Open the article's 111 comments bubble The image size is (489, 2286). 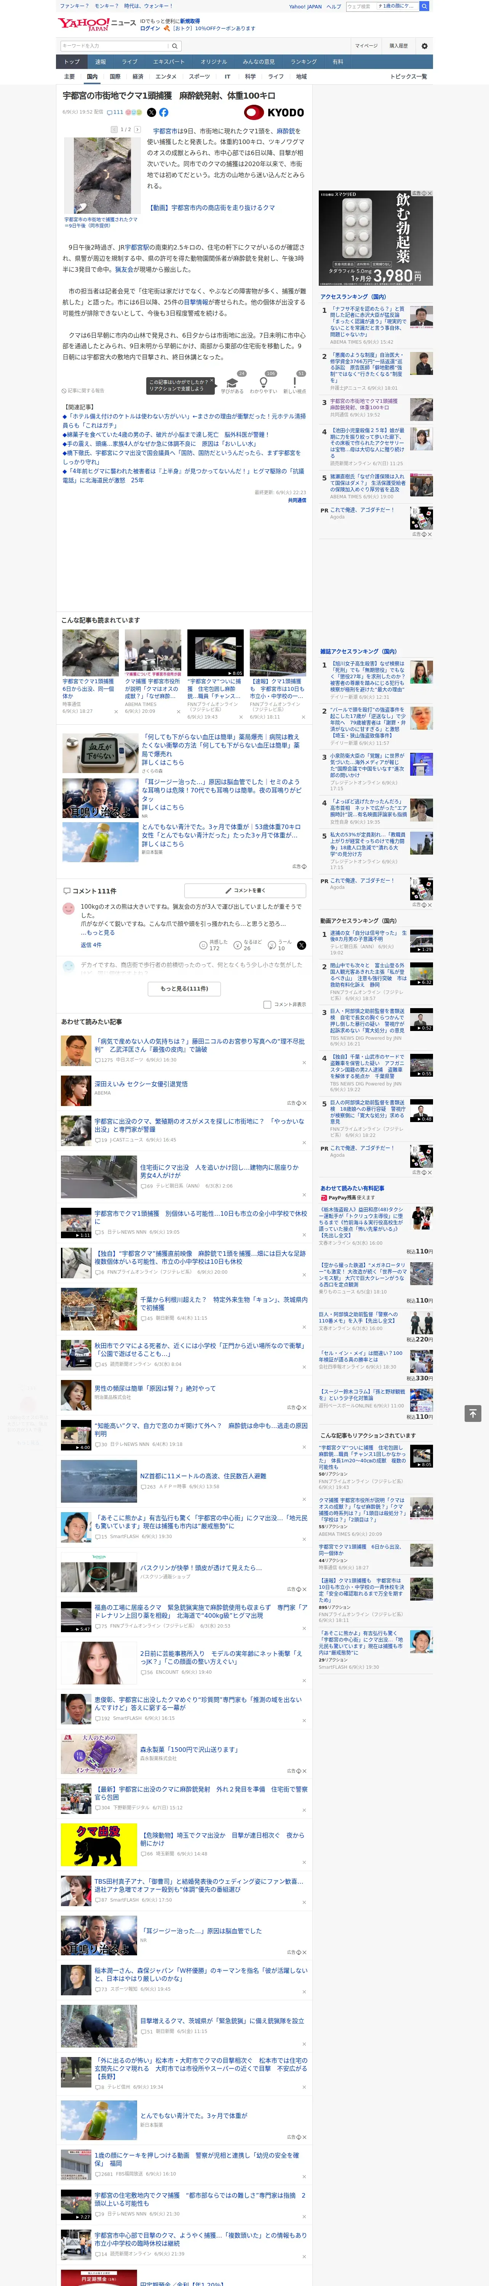point(115,113)
